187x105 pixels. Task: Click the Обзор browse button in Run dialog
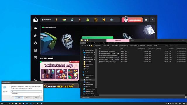pos(37,98)
